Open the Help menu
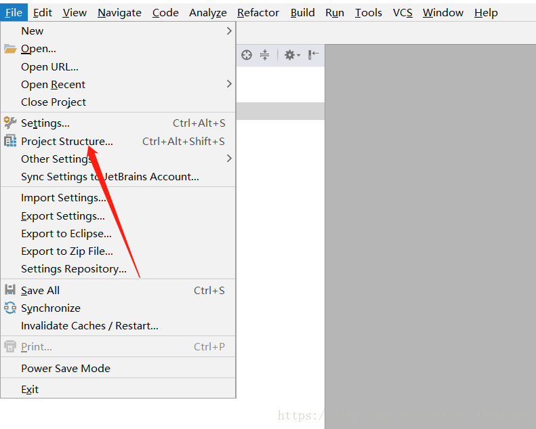The image size is (536, 429). pos(486,13)
